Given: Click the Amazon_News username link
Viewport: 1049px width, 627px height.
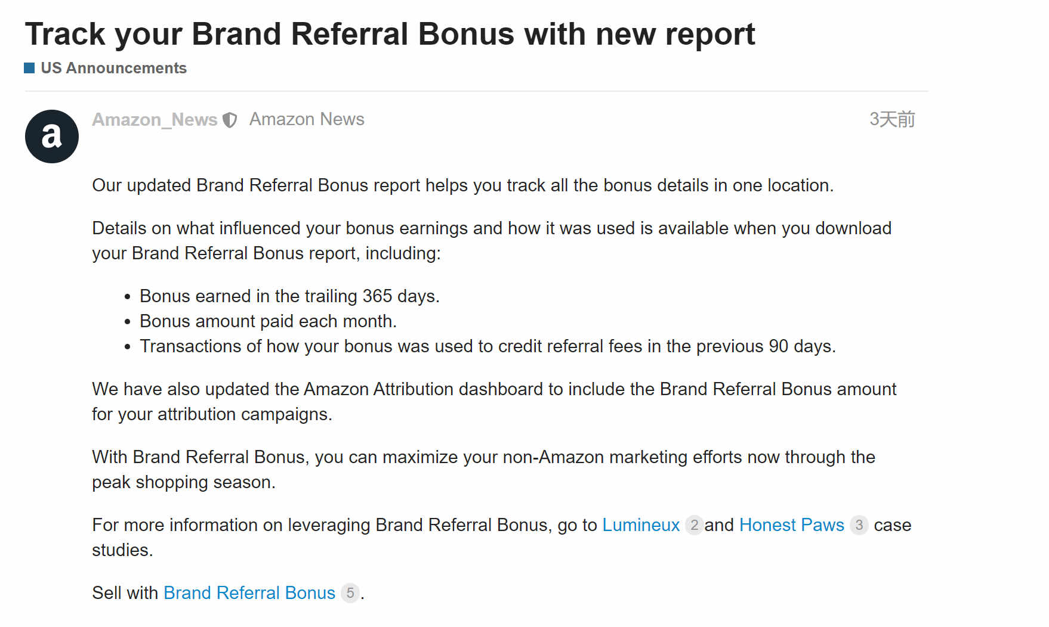Looking at the screenshot, I should point(155,120).
